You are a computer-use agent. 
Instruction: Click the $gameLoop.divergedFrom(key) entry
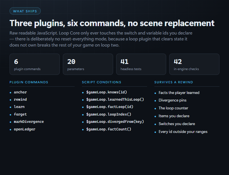(115, 122)
